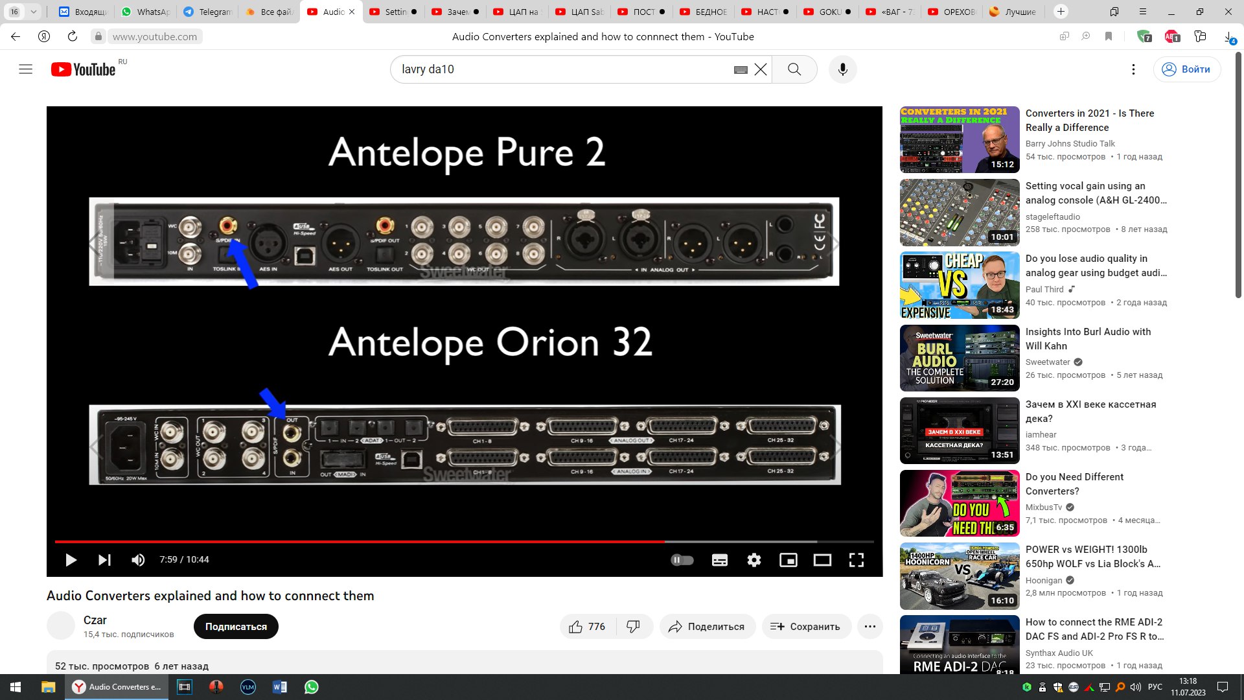Click the Войти sign-in button
Screen dimensions: 1244x700
1187,69
